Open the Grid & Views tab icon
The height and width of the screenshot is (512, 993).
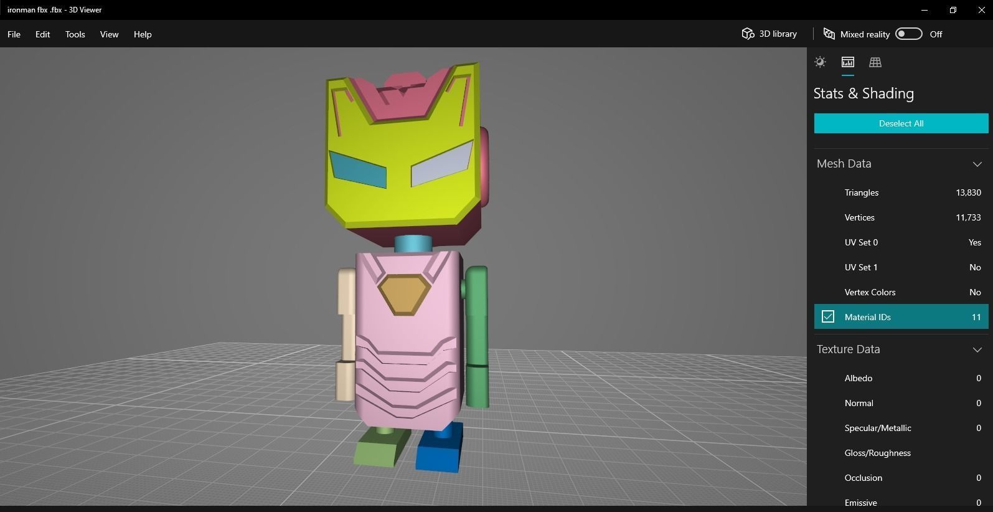875,62
